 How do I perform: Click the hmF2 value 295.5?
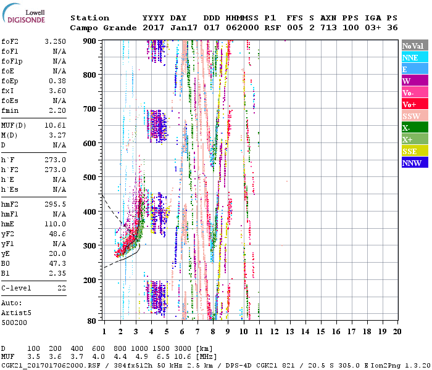56,204
